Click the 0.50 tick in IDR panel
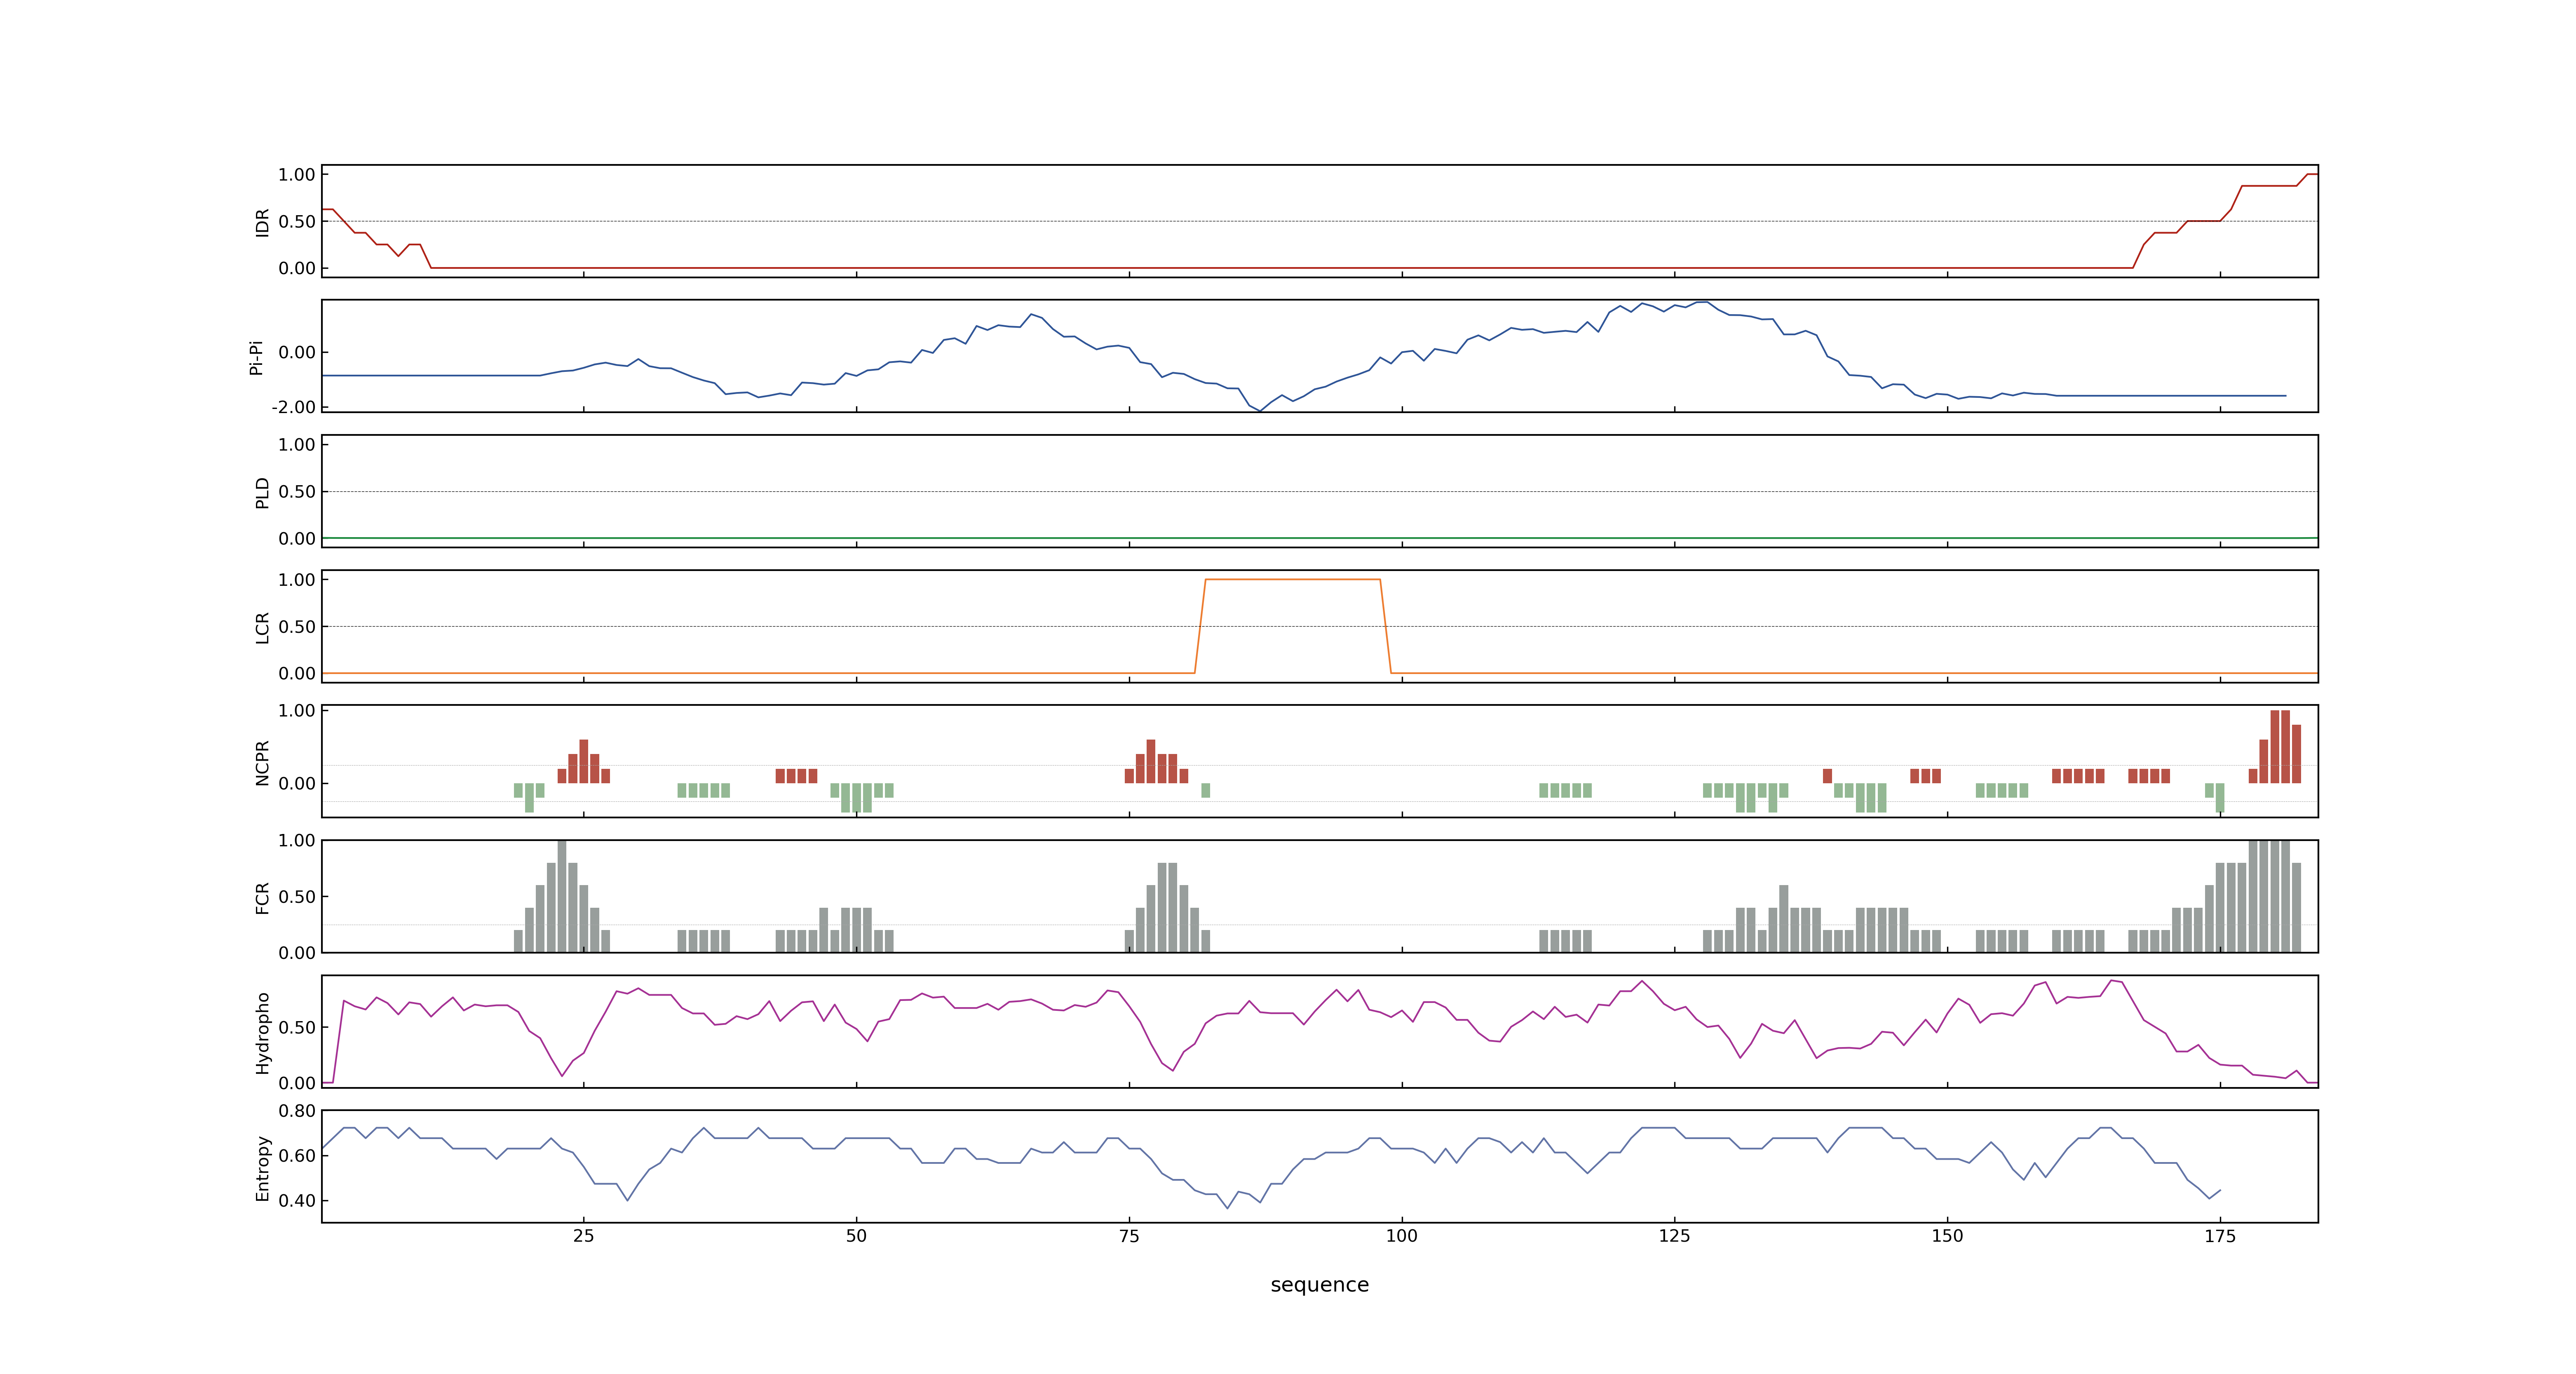 click(x=297, y=221)
